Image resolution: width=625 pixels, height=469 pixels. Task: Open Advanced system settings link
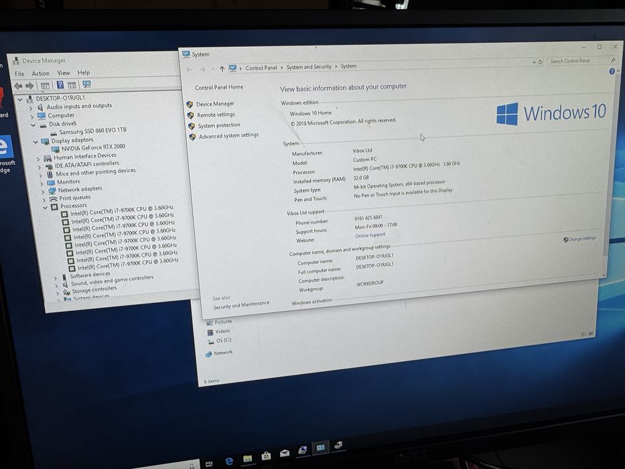229,136
